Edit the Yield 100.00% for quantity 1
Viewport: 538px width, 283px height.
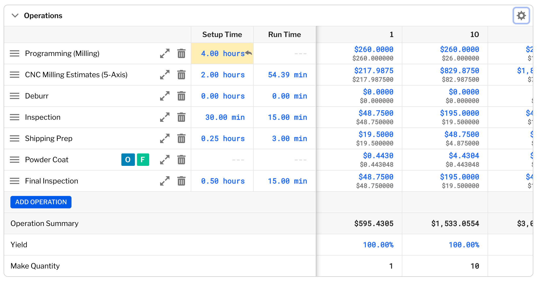coord(378,245)
